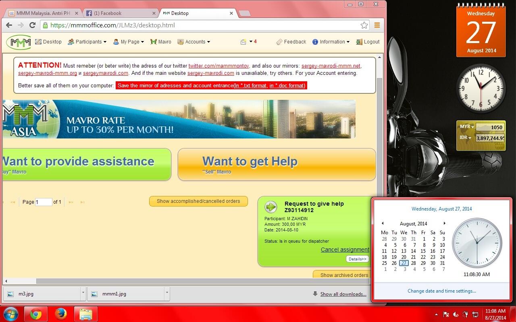Open a new browser tab

(x=244, y=14)
